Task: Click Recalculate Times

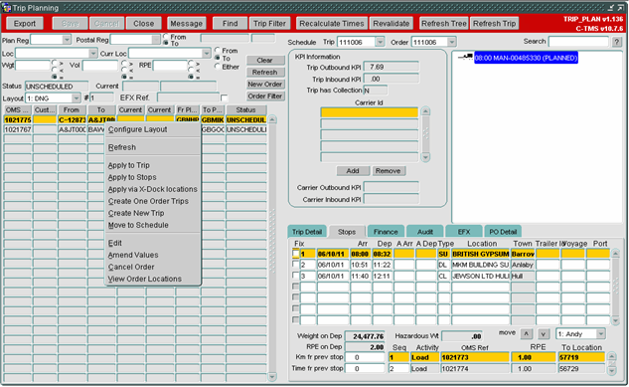Action: coord(331,24)
